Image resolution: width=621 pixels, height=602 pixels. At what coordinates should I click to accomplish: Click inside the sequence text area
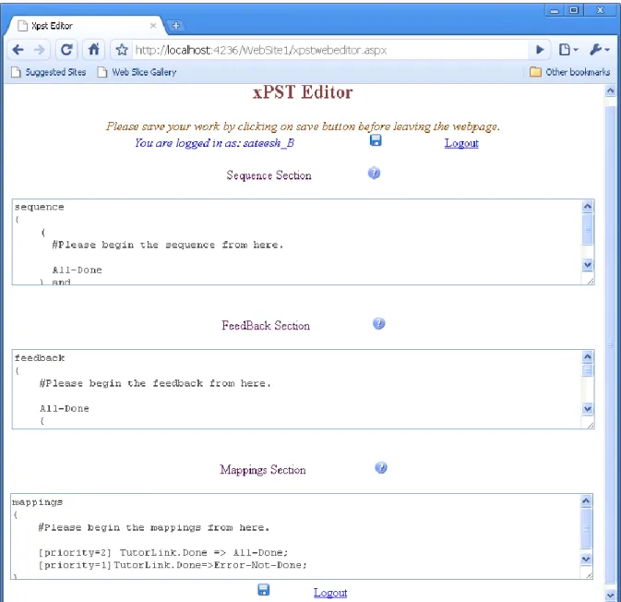coord(297,242)
